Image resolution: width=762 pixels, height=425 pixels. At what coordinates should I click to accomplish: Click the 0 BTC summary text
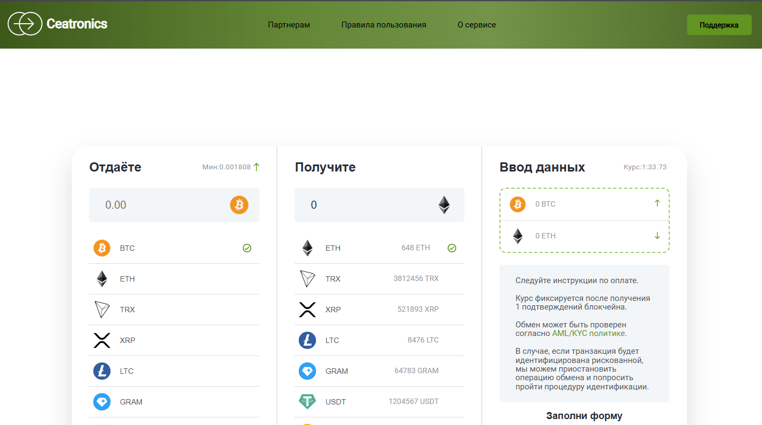tap(545, 204)
